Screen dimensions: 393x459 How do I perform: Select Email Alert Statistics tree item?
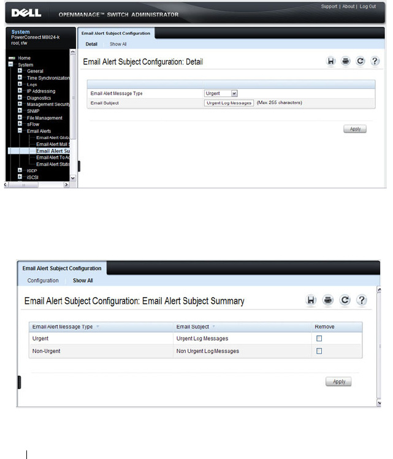(x=53, y=164)
